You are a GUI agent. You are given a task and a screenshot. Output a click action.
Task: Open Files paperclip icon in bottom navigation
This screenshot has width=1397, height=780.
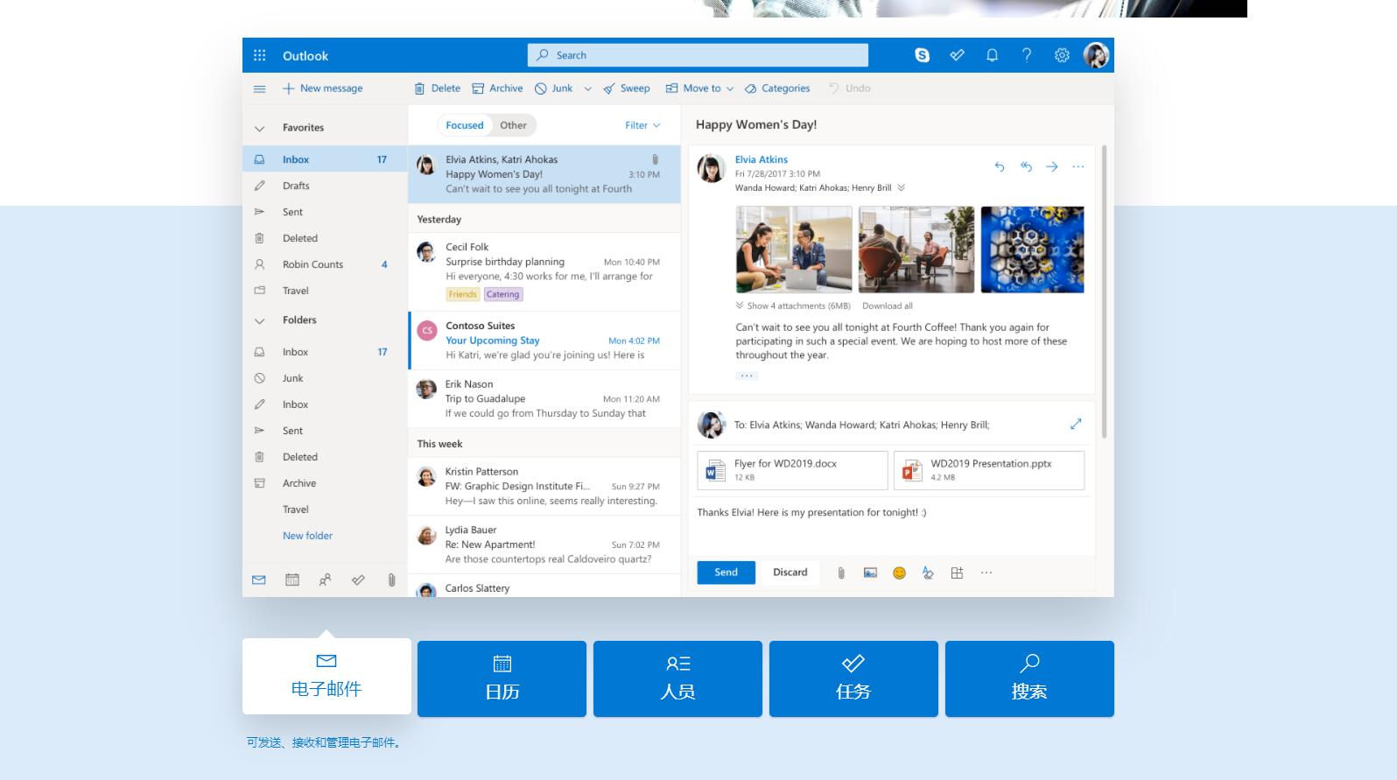pyautogui.click(x=391, y=580)
